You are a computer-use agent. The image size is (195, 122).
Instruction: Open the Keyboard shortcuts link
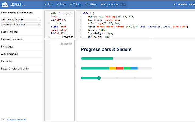click(16, 120)
